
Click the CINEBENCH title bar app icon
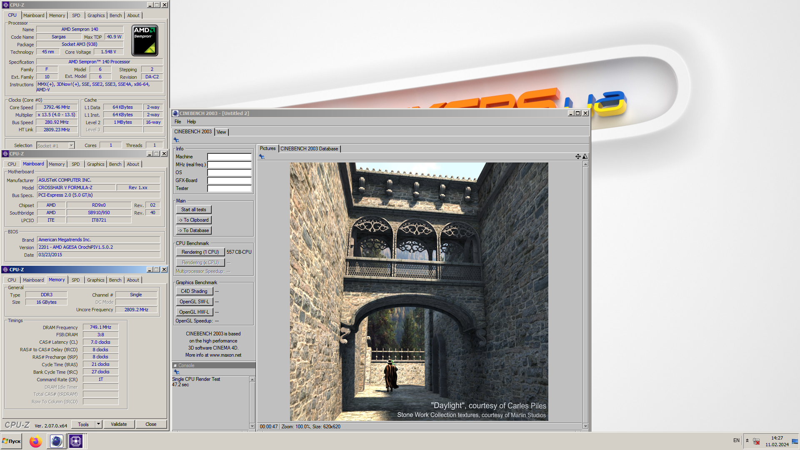(x=175, y=113)
